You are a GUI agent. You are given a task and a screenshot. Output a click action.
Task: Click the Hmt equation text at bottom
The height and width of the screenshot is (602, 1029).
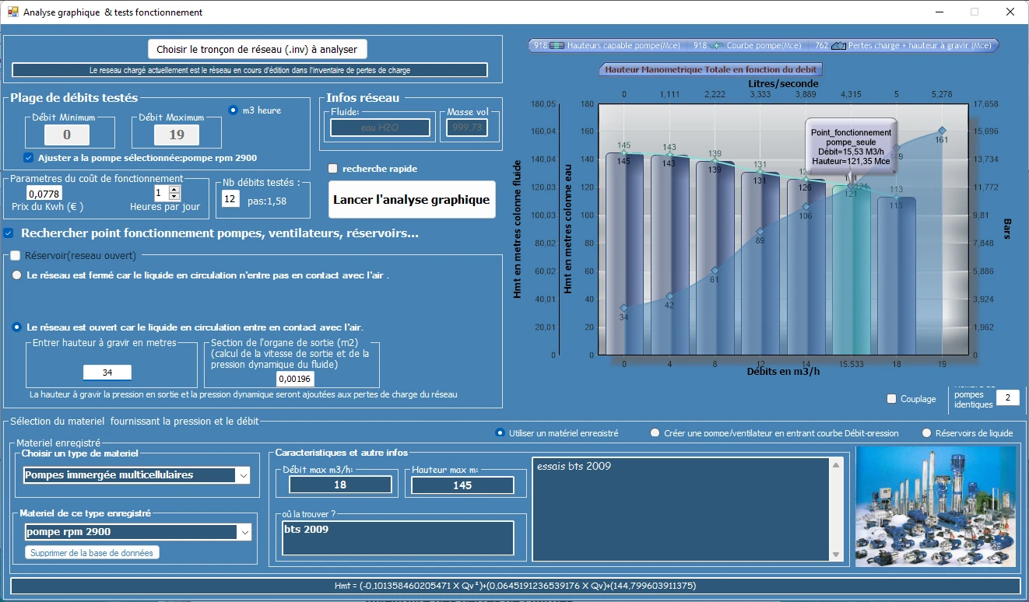tap(515, 586)
